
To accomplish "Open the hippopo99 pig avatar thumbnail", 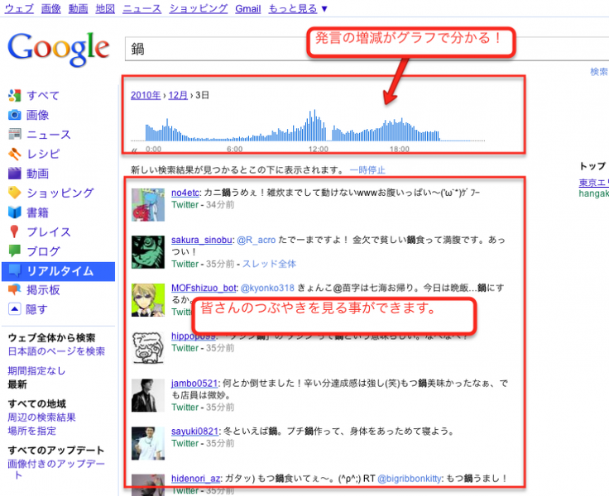I will (148, 348).
